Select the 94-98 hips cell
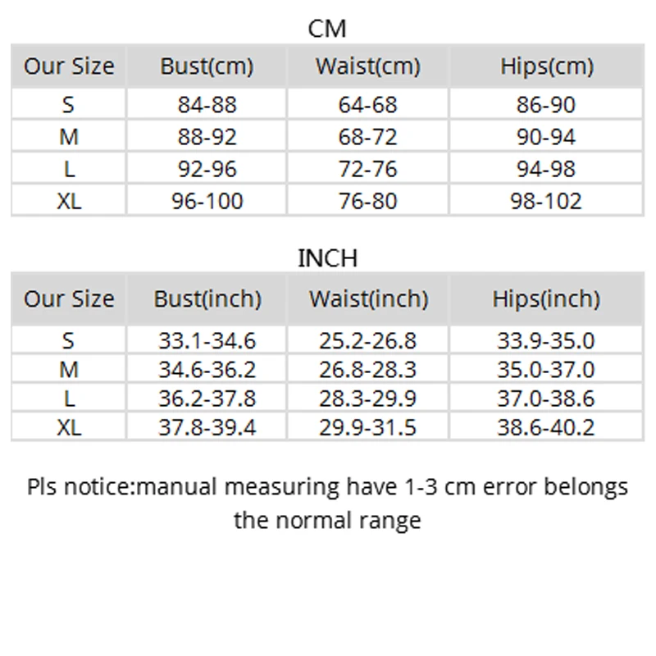The image size is (656, 656). pyautogui.click(x=546, y=169)
